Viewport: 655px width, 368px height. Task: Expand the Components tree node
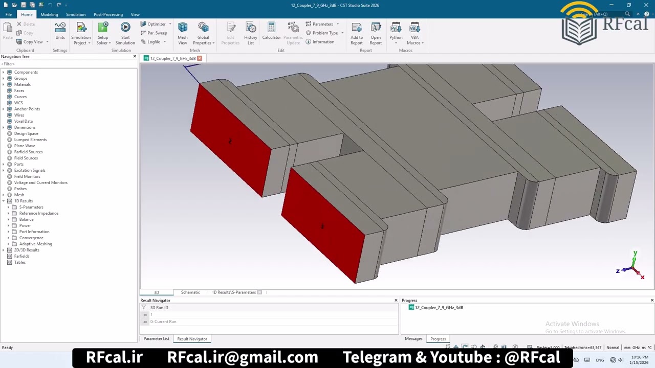3,72
